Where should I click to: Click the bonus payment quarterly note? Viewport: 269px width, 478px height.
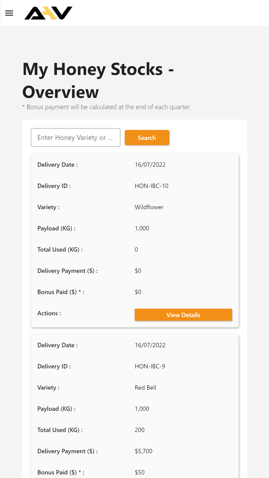point(106,107)
